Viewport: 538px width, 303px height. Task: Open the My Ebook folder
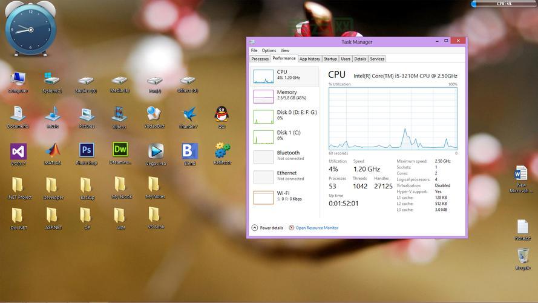pos(122,188)
